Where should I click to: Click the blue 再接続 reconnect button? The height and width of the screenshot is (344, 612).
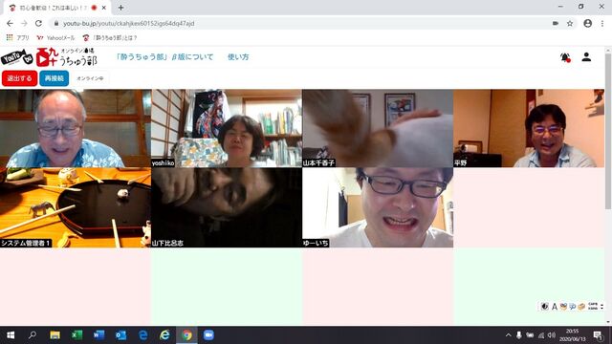(55, 78)
